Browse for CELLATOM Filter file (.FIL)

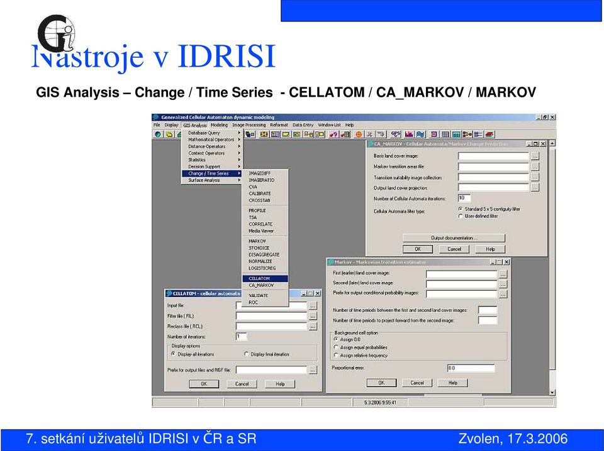click(313, 316)
